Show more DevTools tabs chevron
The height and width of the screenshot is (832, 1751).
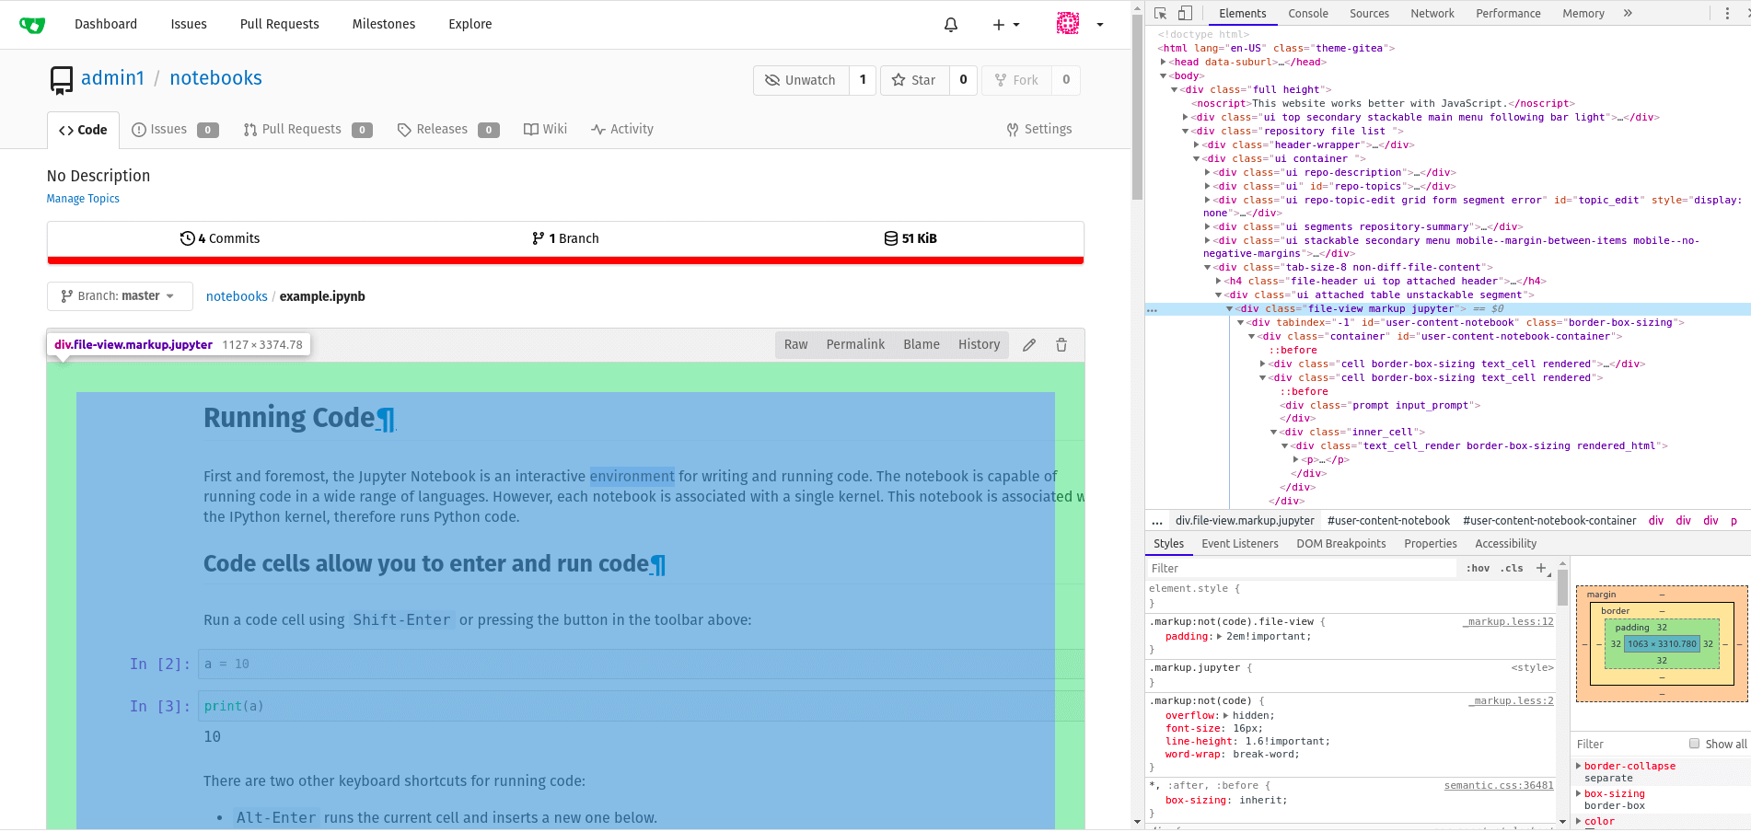pos(1628,13)
